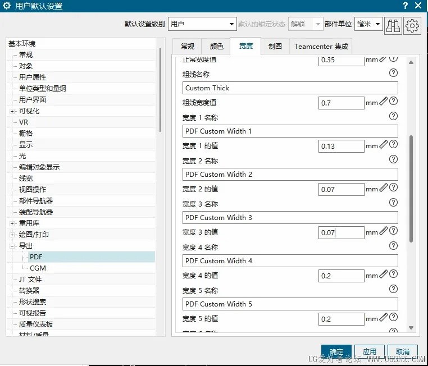Select PDF in the tree
This screenshot has height=366, width=428.
pos(36,257)
